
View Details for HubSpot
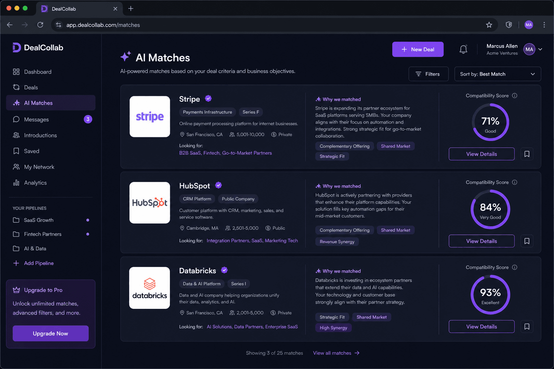coord(482,241)
